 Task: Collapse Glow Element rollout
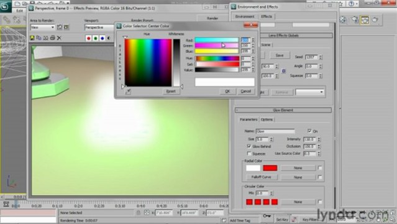click(283, 110)
